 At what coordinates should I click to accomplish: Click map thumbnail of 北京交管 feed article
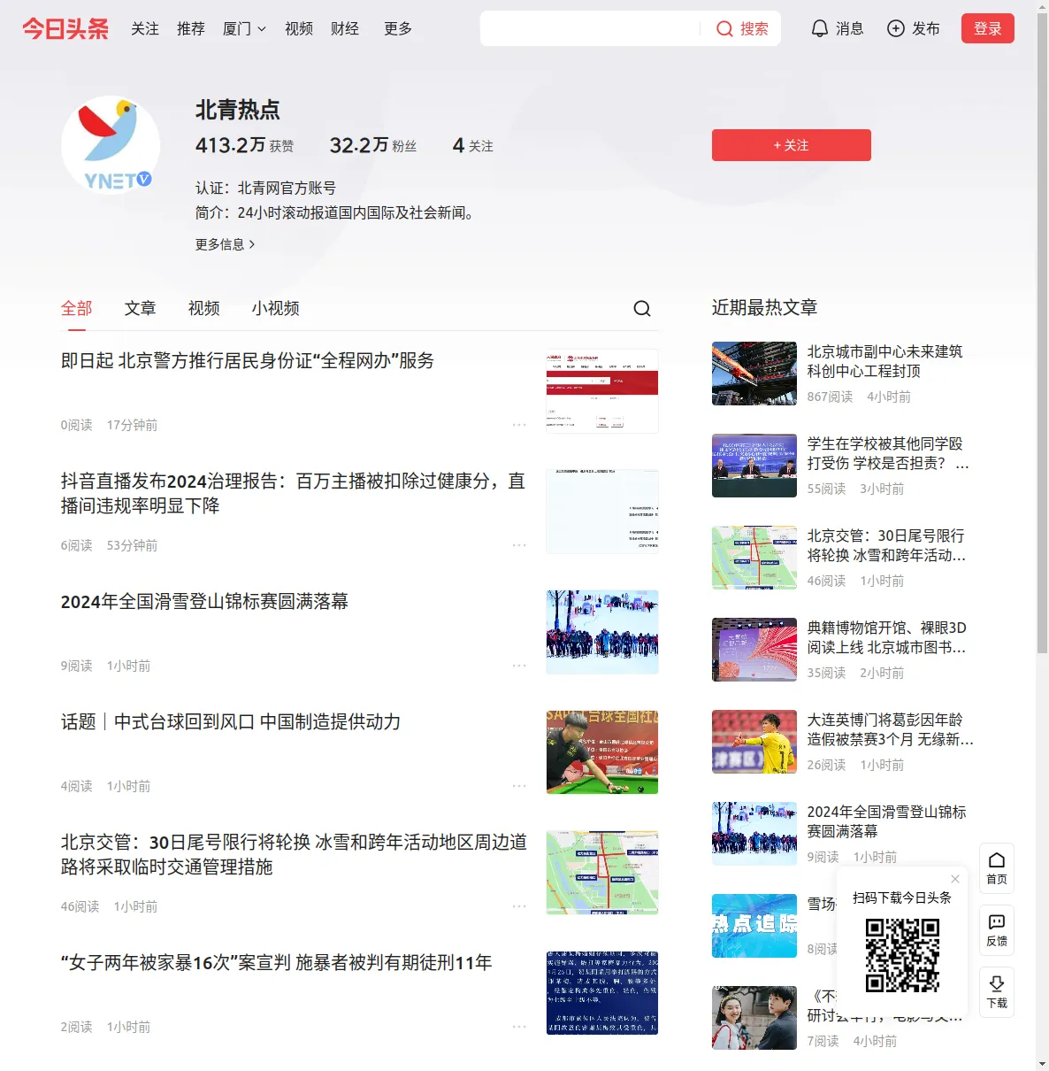coord(602,873)
